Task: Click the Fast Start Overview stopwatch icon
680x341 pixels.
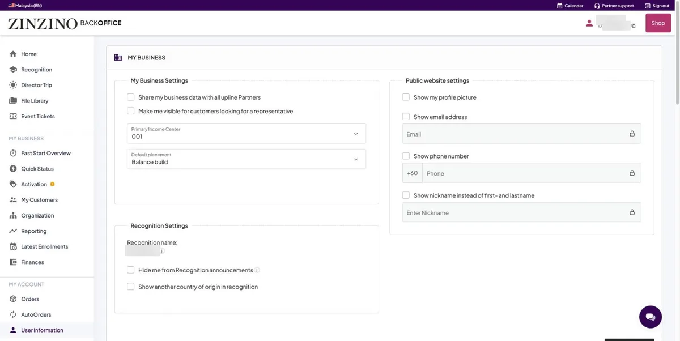Action: (x=13, y=153)
